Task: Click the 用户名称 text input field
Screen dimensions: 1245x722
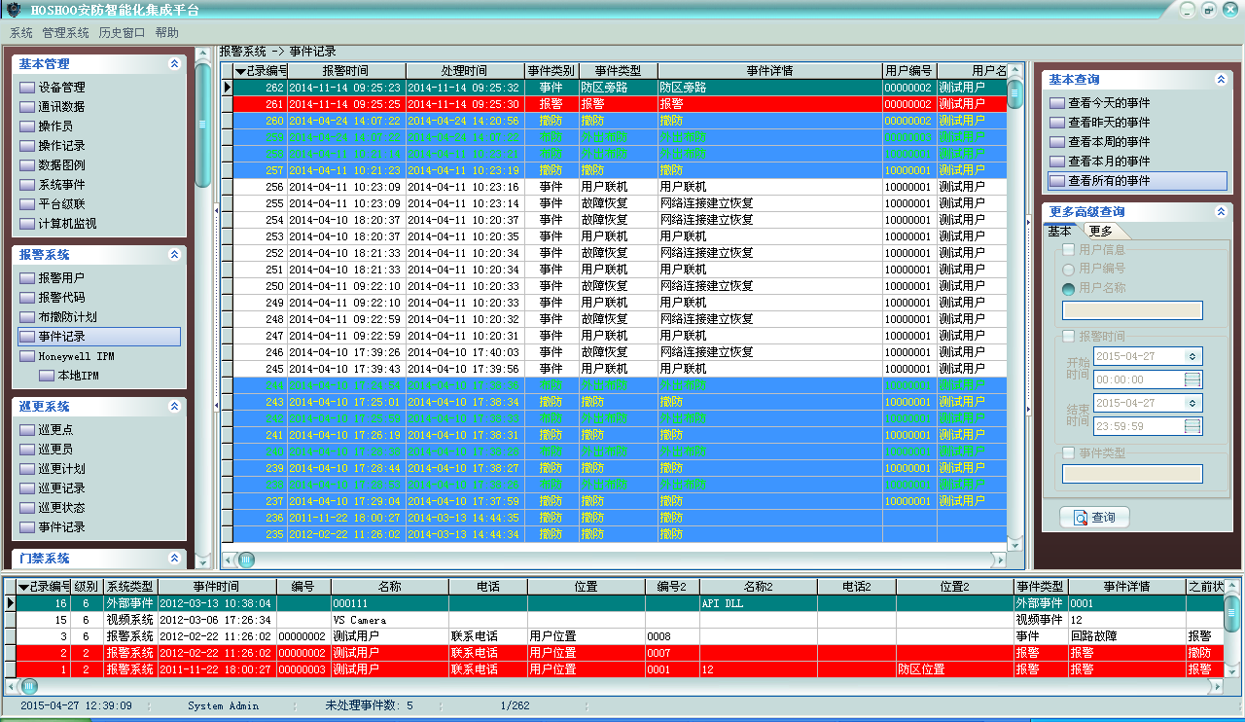Action: 1132,310
